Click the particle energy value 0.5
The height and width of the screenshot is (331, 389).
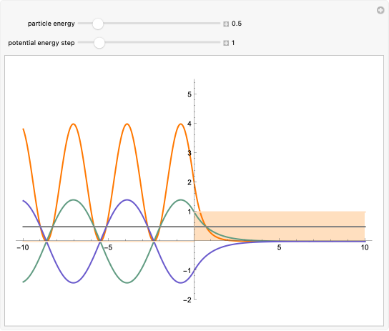point(237,24)
